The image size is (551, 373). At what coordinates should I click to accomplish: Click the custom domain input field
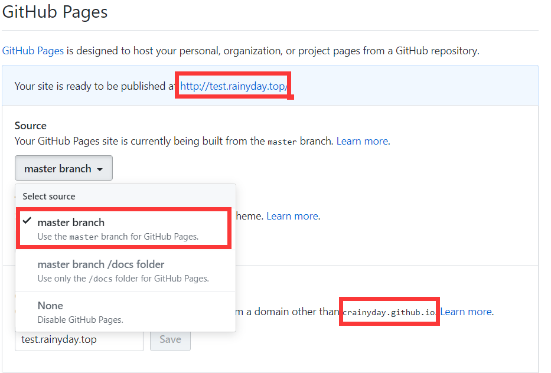(79, 339)
